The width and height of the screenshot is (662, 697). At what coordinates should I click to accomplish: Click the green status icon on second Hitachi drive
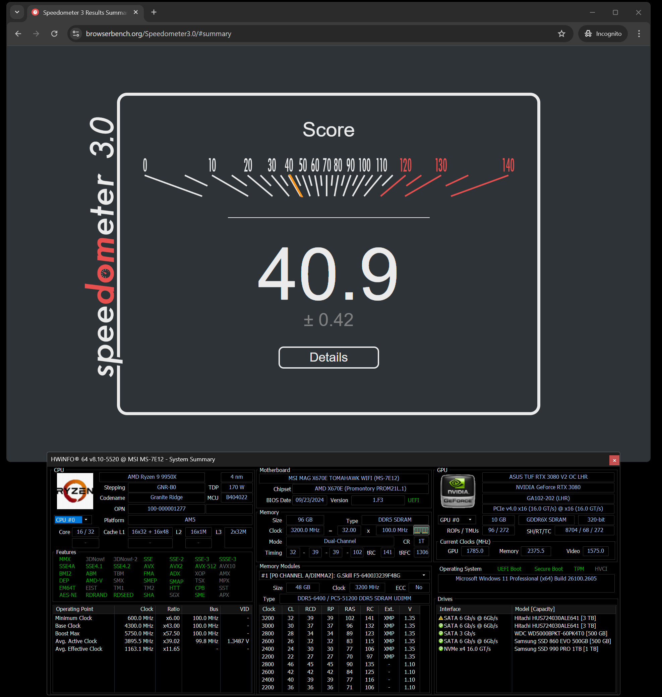(x=440, y=625)
